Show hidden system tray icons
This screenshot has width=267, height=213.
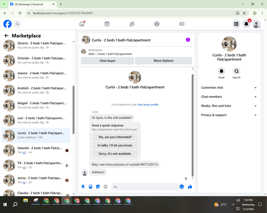click(x=233, y=204)
